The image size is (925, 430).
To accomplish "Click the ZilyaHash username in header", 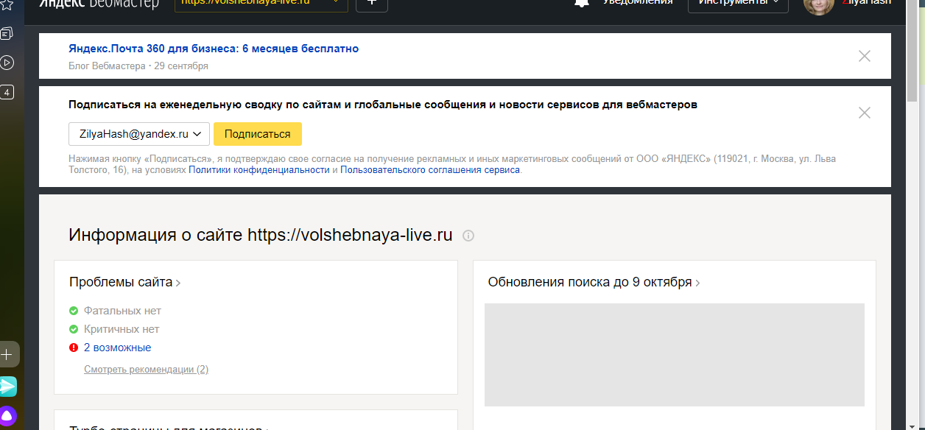I will tap(866, 2).
